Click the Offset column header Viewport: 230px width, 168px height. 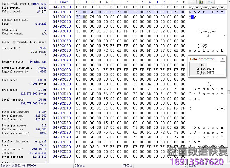[x=62, y=2]
